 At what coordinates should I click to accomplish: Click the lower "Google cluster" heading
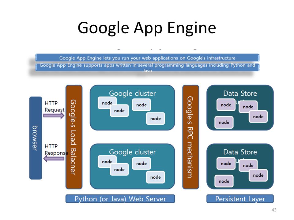click(x=132, y=152)
